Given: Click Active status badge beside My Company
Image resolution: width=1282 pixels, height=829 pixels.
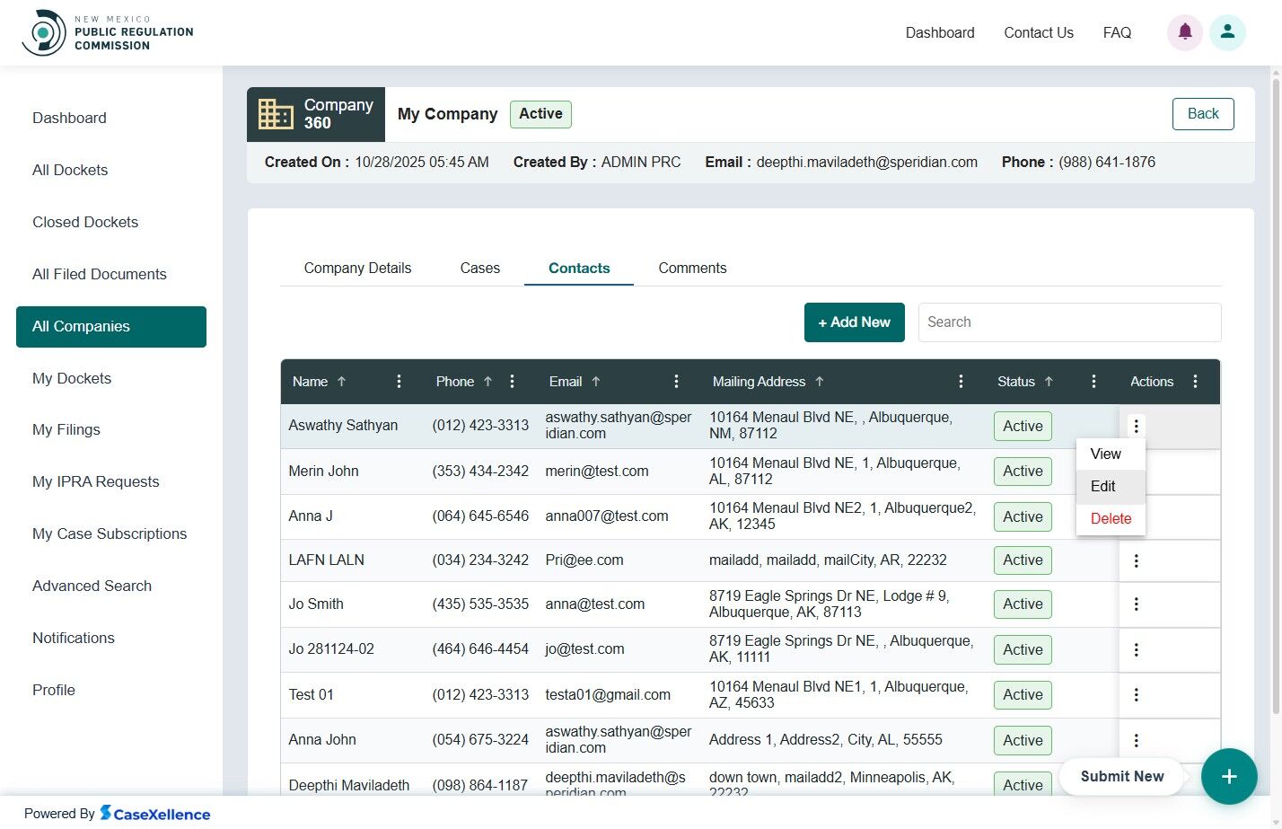Looking at the screenshot, I should click(x=540, y=114).
